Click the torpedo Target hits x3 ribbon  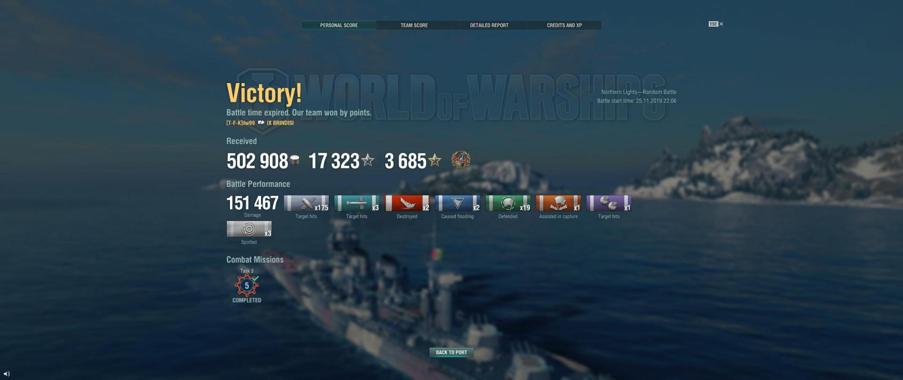coord(356,203)
